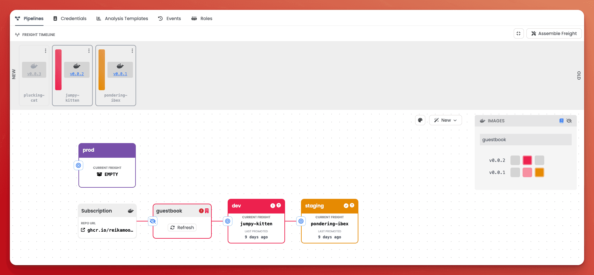The width and height of the screenshot is (594, 275).
Task: Open the Pipelines tab
Action: [29, 18]
